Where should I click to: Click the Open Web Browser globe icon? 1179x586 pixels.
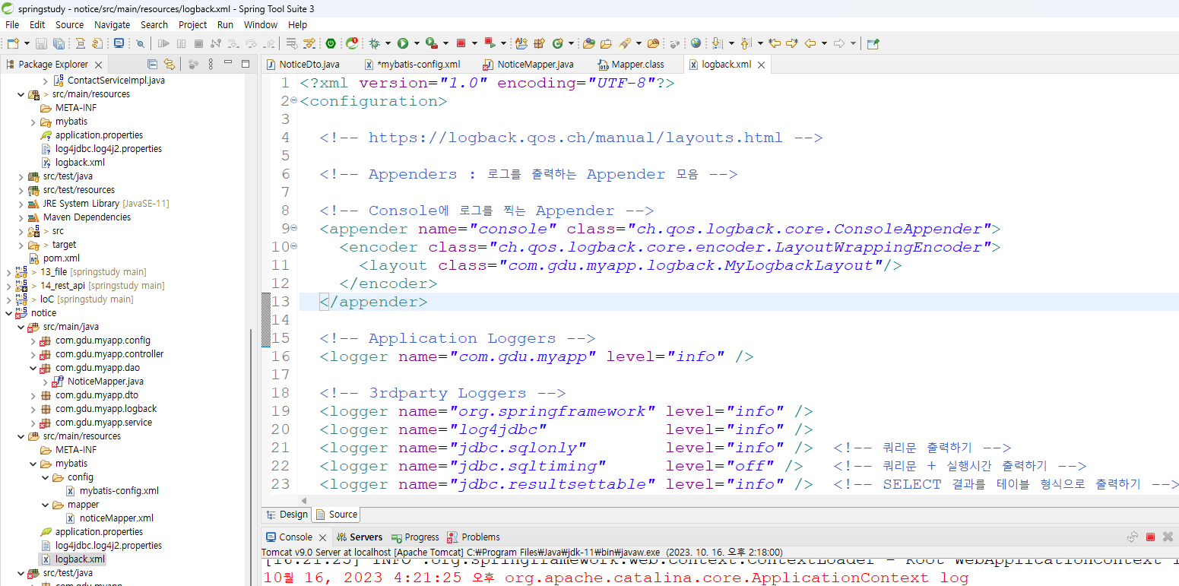pos(696,43)
